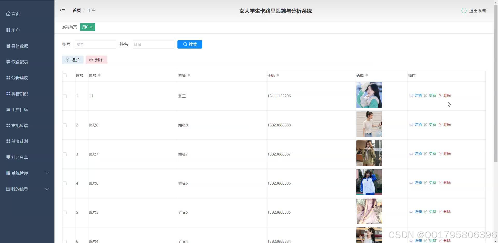Check the checkbox for row 账号5
The width and height of the screenshot is (498, 243).
pos(65,212)
